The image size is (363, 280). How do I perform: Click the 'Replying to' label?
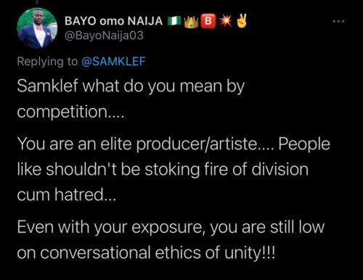pyautogui.click(x=47, y=62)
